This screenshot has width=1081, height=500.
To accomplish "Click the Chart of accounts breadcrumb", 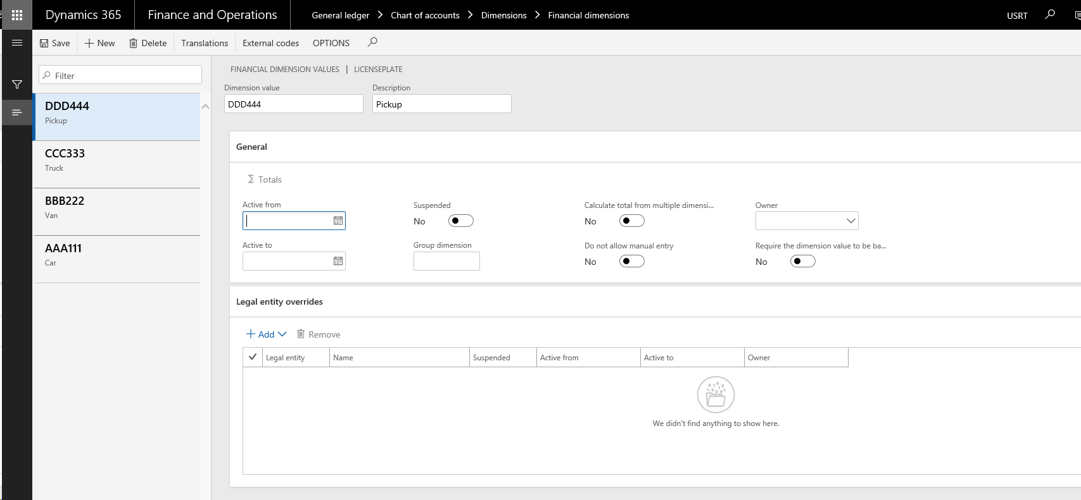I will (425, 15).
